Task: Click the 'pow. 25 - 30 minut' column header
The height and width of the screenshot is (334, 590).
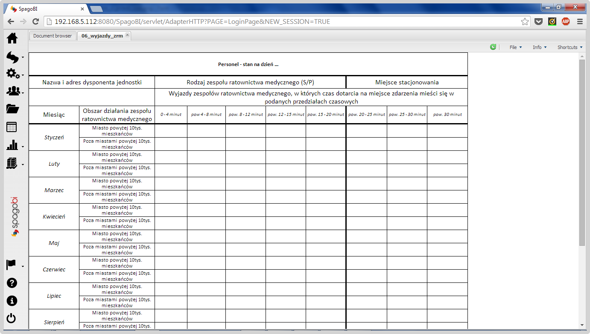Action: (x=407, y=115)
